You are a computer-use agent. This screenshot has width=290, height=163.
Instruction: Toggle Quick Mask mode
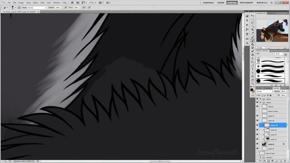253,95
